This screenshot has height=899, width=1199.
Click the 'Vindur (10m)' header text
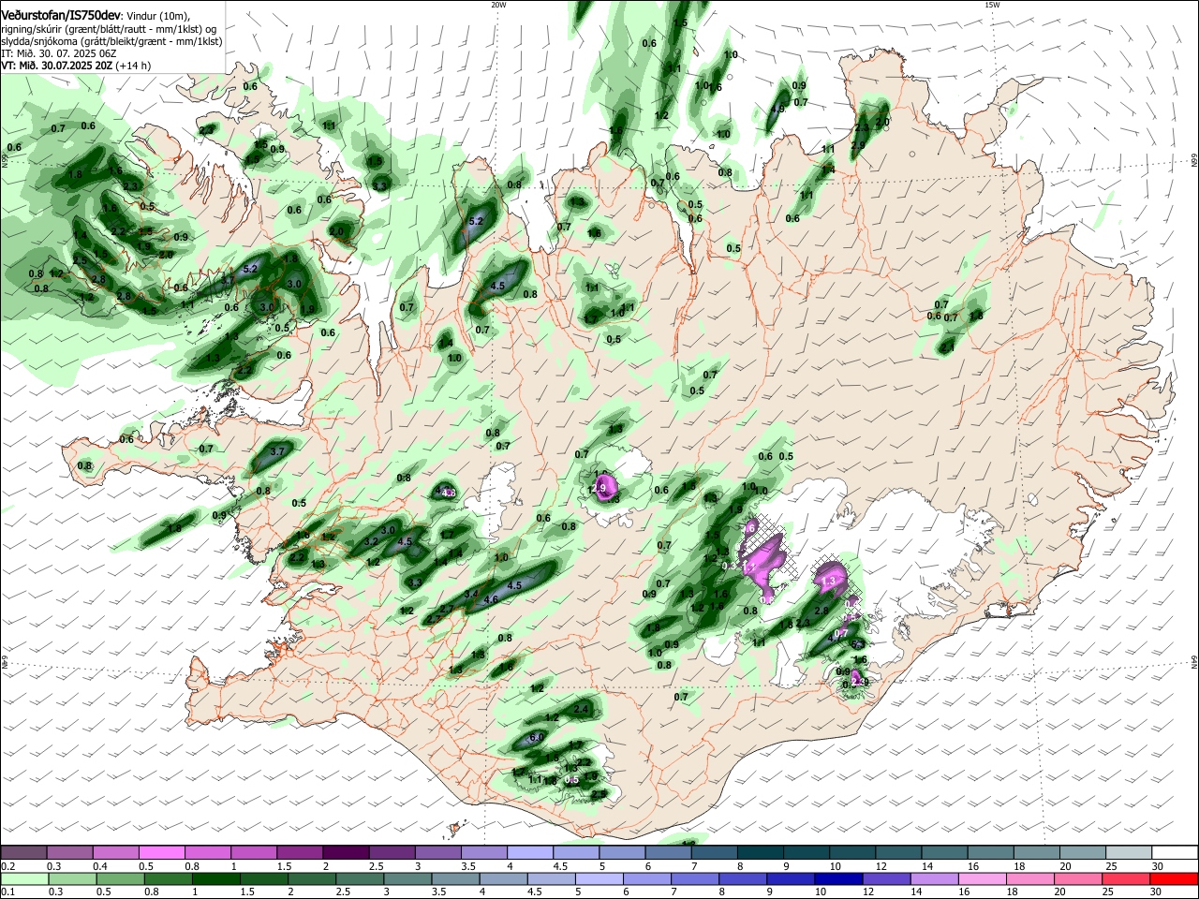coord(157,16)
